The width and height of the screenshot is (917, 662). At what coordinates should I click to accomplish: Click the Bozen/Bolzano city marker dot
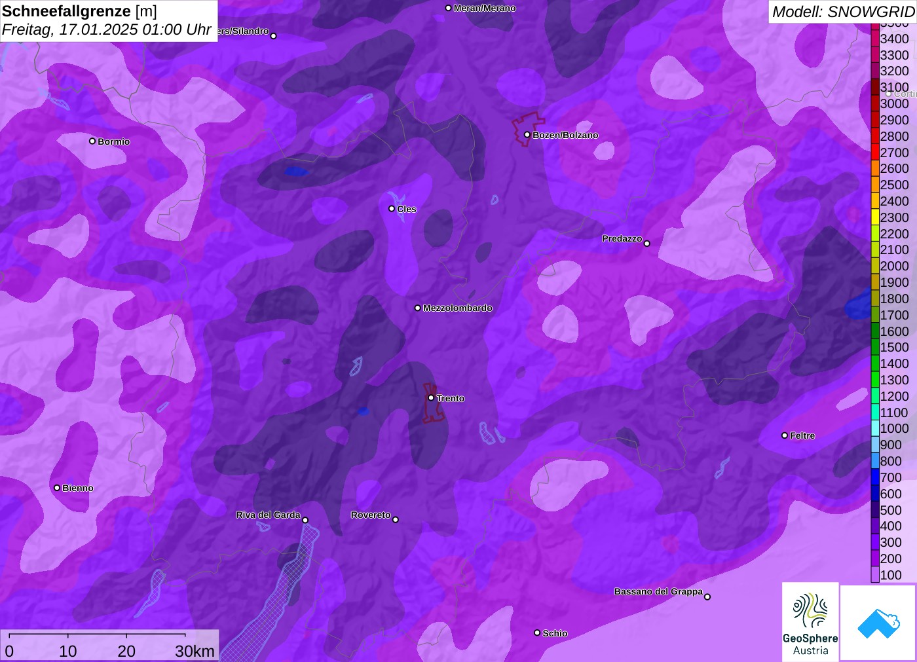point(527,135)
